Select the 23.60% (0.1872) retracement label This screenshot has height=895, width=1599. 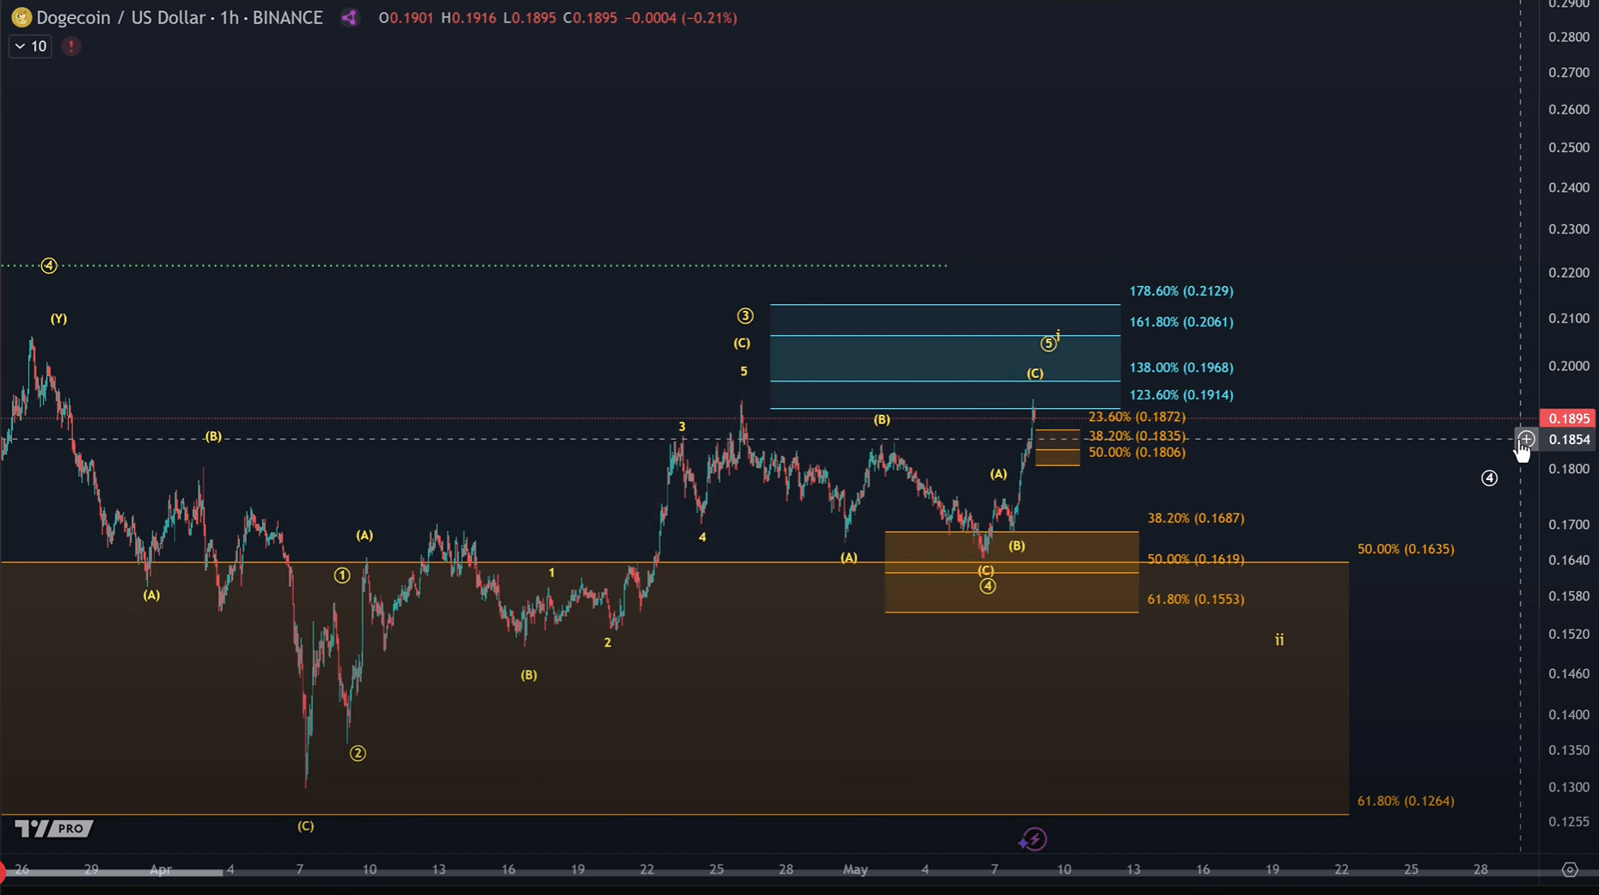[1136, 417]
